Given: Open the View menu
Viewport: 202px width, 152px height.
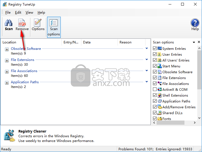Looking at the screenshot, I should tap(29, 13).
